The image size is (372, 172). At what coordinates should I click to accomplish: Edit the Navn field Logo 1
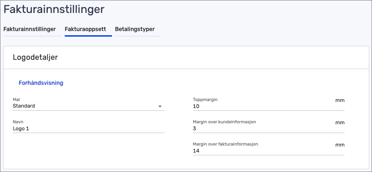[x=88, y=128]
